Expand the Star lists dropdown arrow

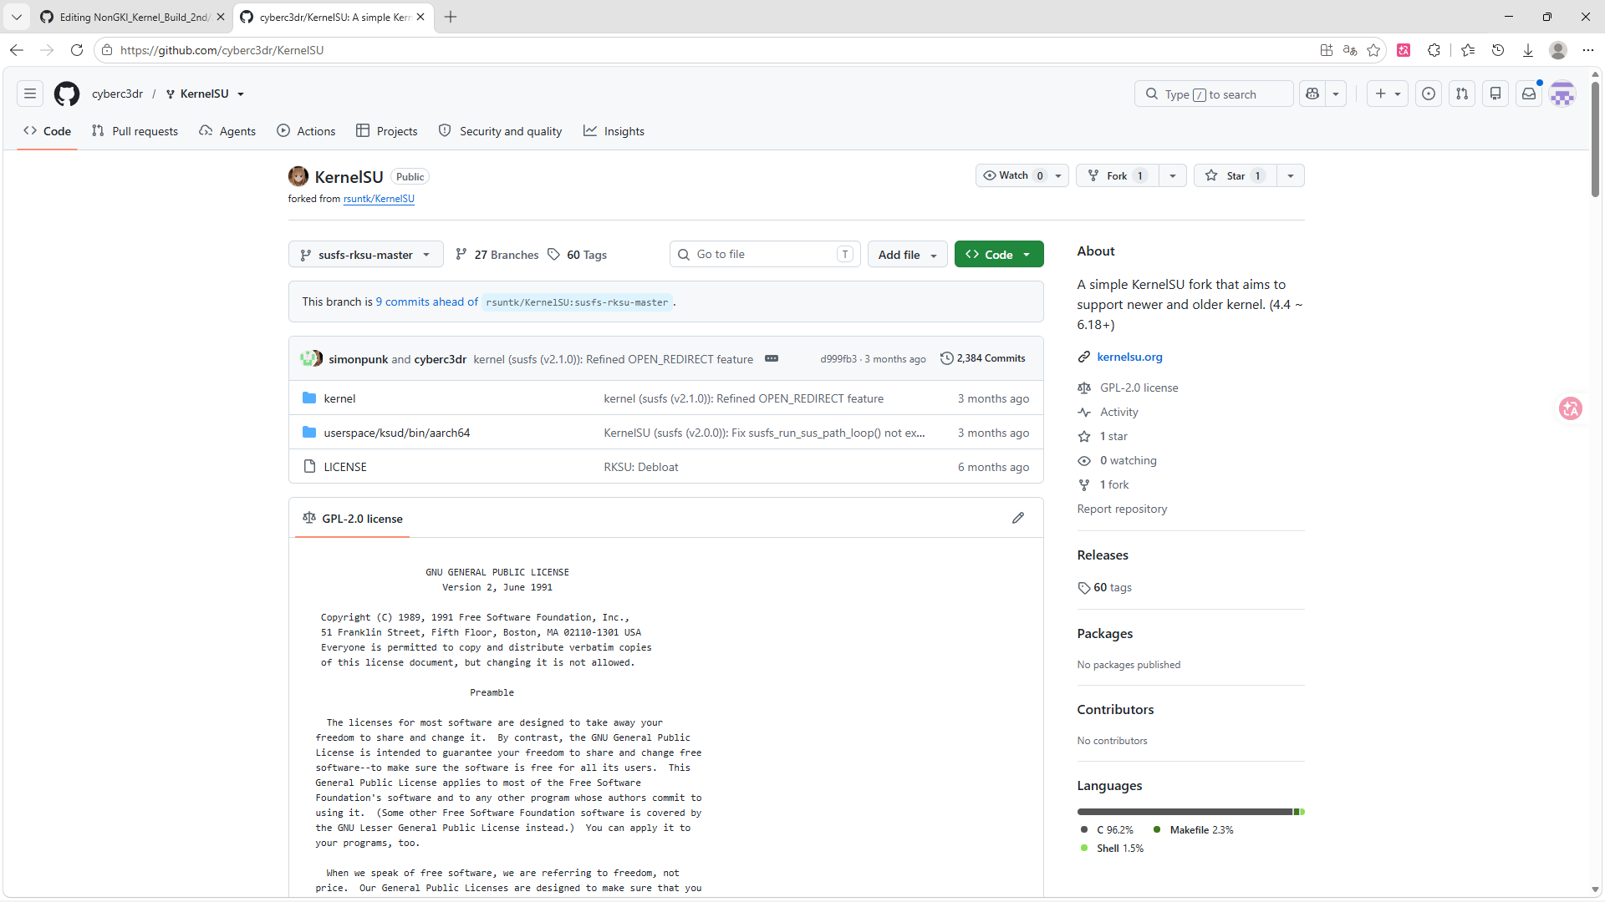click(x=1291, y=175)
